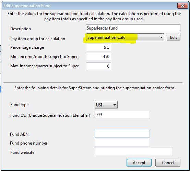Click into the Fund ABN field

click(122, 134)
